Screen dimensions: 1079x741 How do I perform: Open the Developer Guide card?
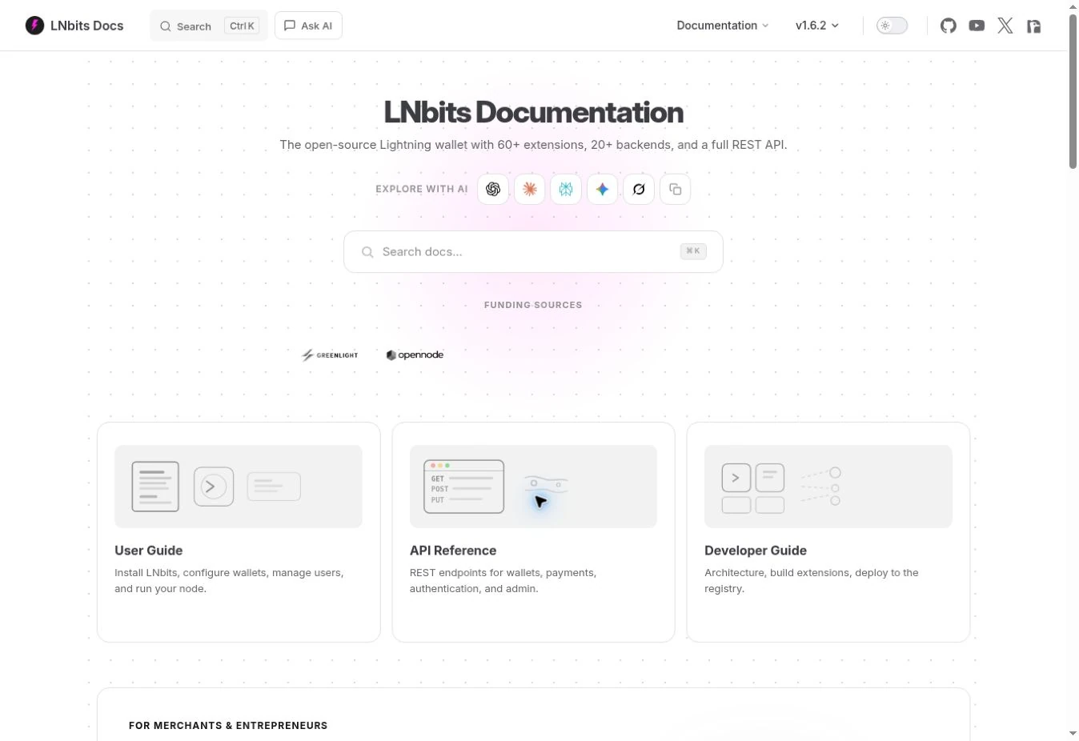828,532
